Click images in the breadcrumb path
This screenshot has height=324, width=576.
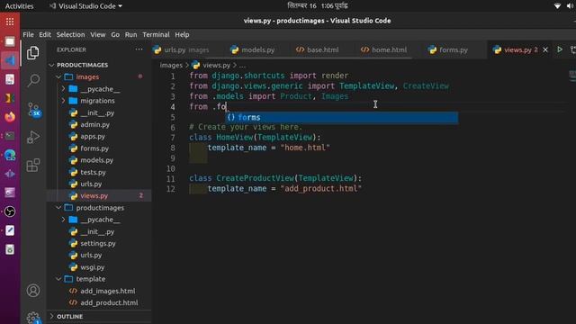click(171, 65)
